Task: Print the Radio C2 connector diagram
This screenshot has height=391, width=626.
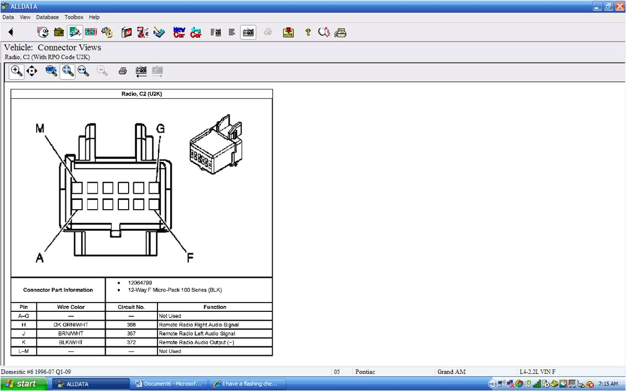Action: 122,71
